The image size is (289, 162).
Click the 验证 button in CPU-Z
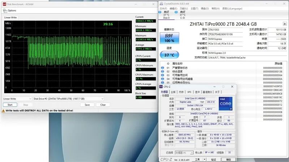[213, 159]
